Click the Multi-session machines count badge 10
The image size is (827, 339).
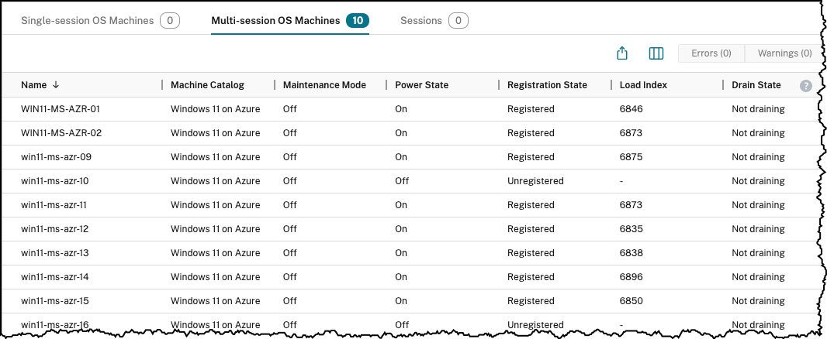(x=358, y=21)
